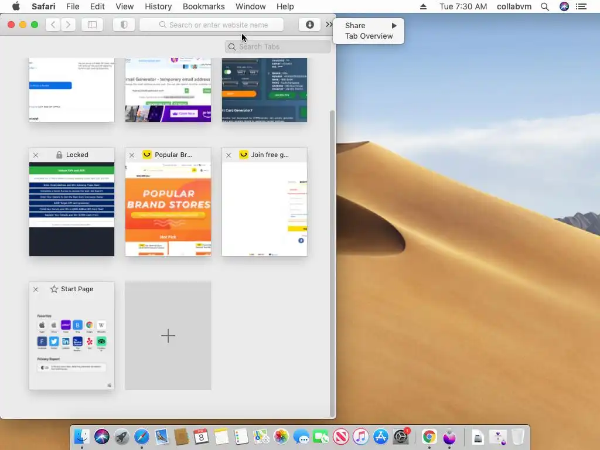
Task: Open System Preferences in the dock
Action: pyautogui.click(x=401, y=437)
